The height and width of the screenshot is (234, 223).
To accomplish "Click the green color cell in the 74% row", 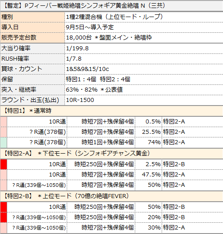I will coord(4,142).
